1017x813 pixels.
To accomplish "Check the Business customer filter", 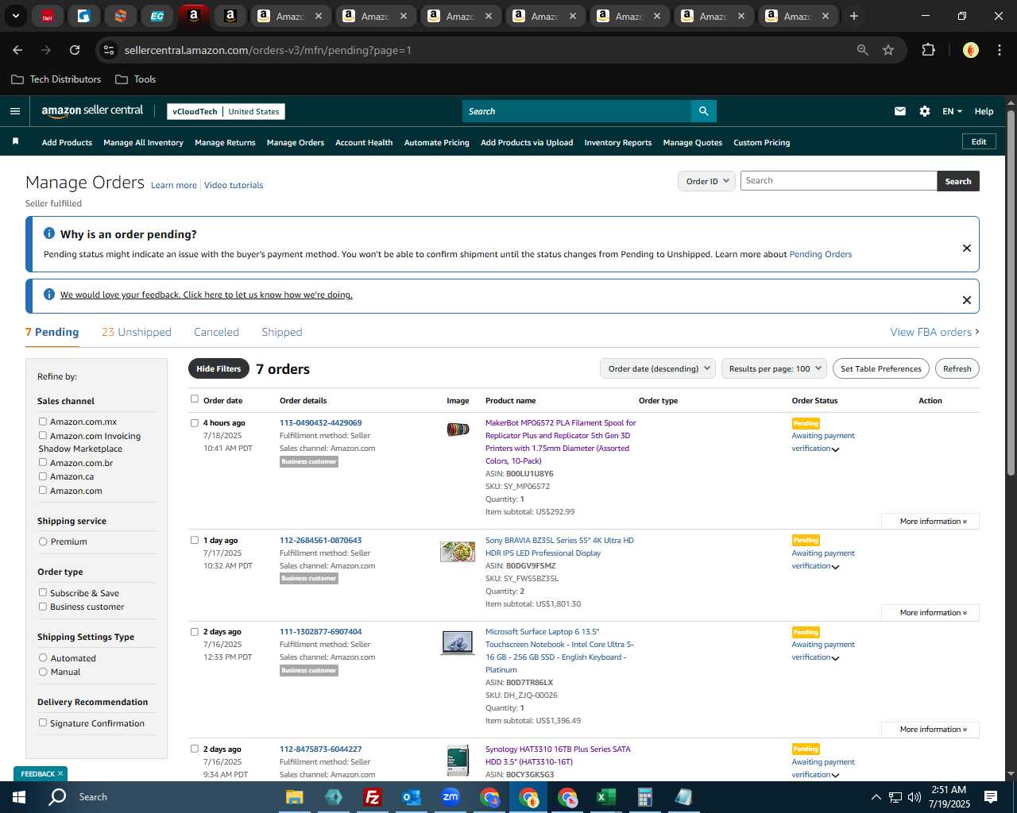I will [43, 607].
